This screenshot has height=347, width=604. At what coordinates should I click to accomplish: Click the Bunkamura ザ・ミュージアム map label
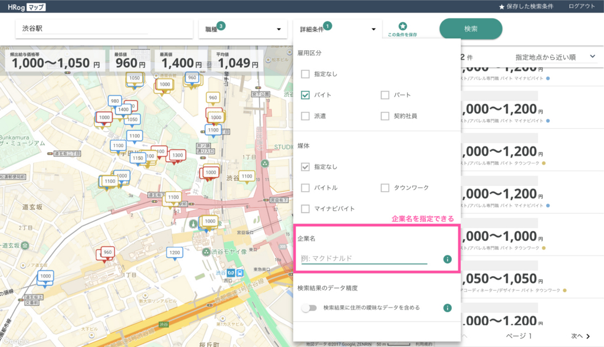(22, 140)
